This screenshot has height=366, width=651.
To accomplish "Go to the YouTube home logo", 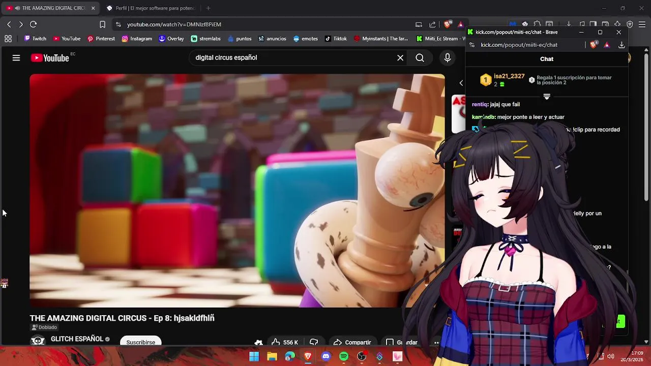I will click(50, 58).
